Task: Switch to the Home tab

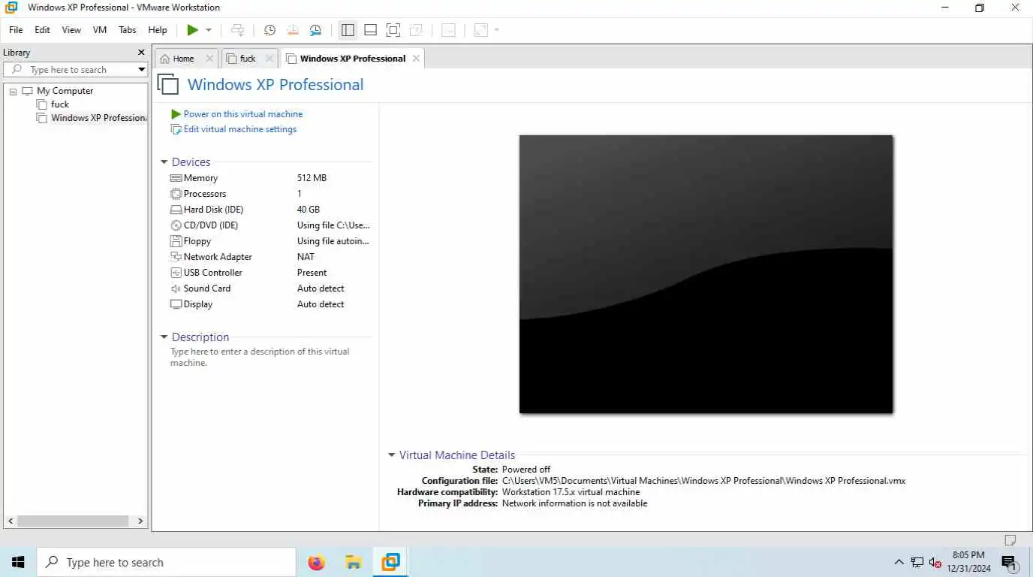Action: (x=183, y=59)
